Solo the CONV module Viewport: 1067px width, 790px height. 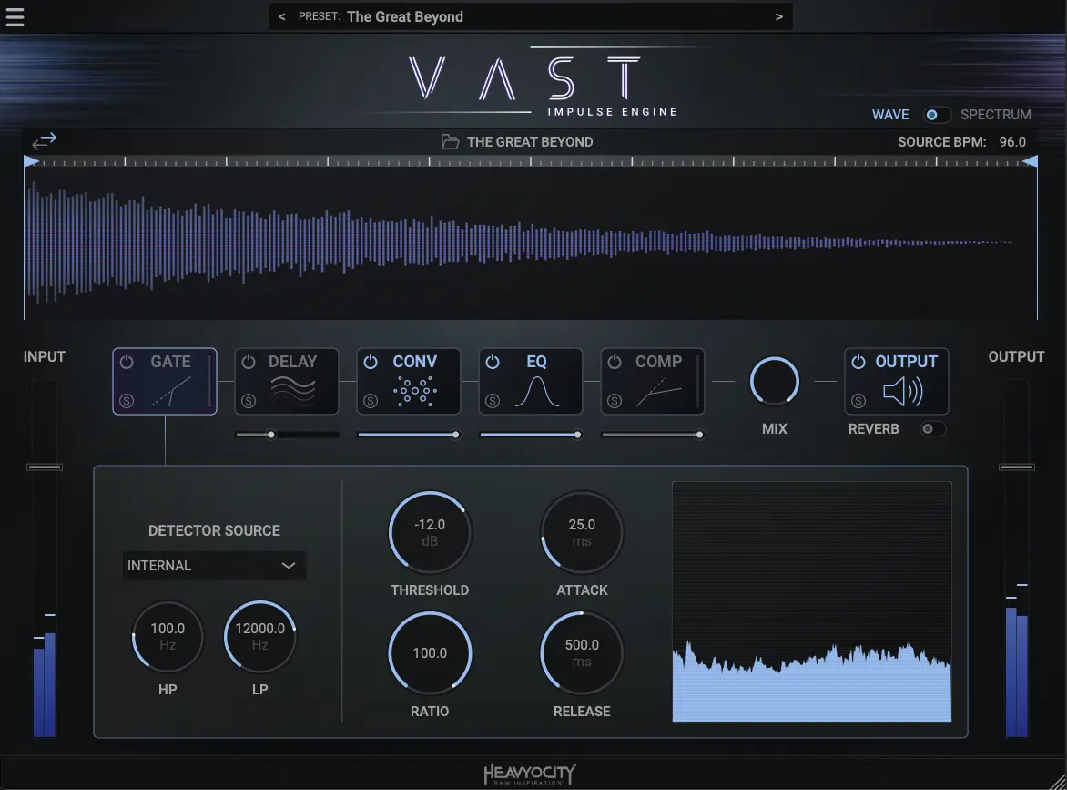tap(371, 401)
